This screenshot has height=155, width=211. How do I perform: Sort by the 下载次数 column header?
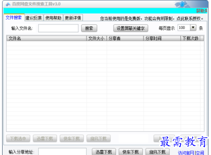pyautogui.click(x=190, y=38)
